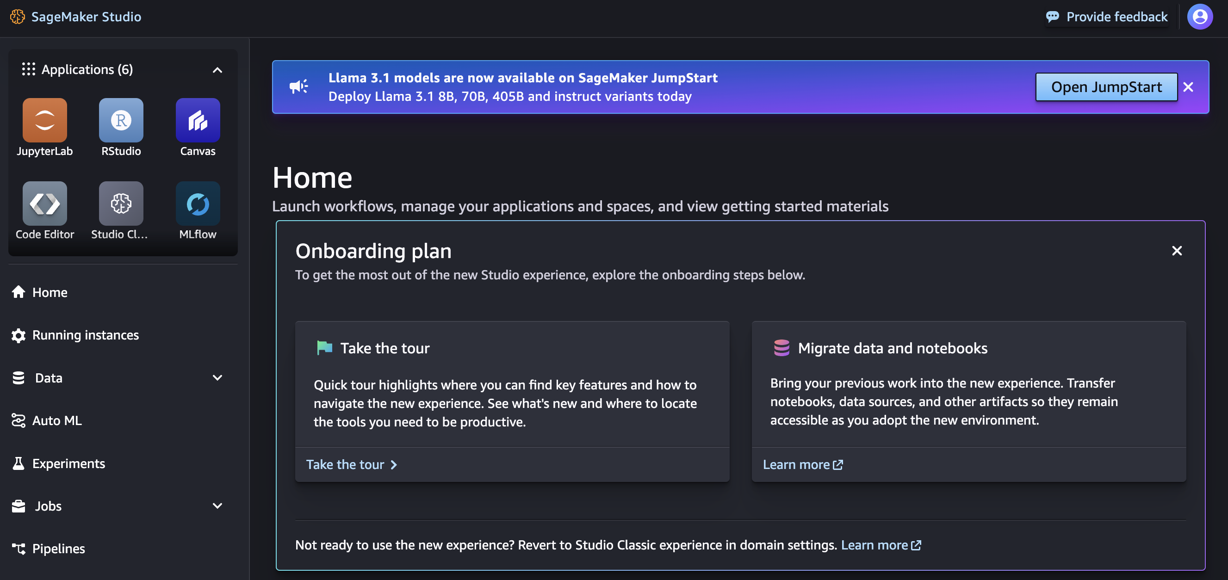
Task: Select Auto ML in sidebar
Action: point(57,420)
